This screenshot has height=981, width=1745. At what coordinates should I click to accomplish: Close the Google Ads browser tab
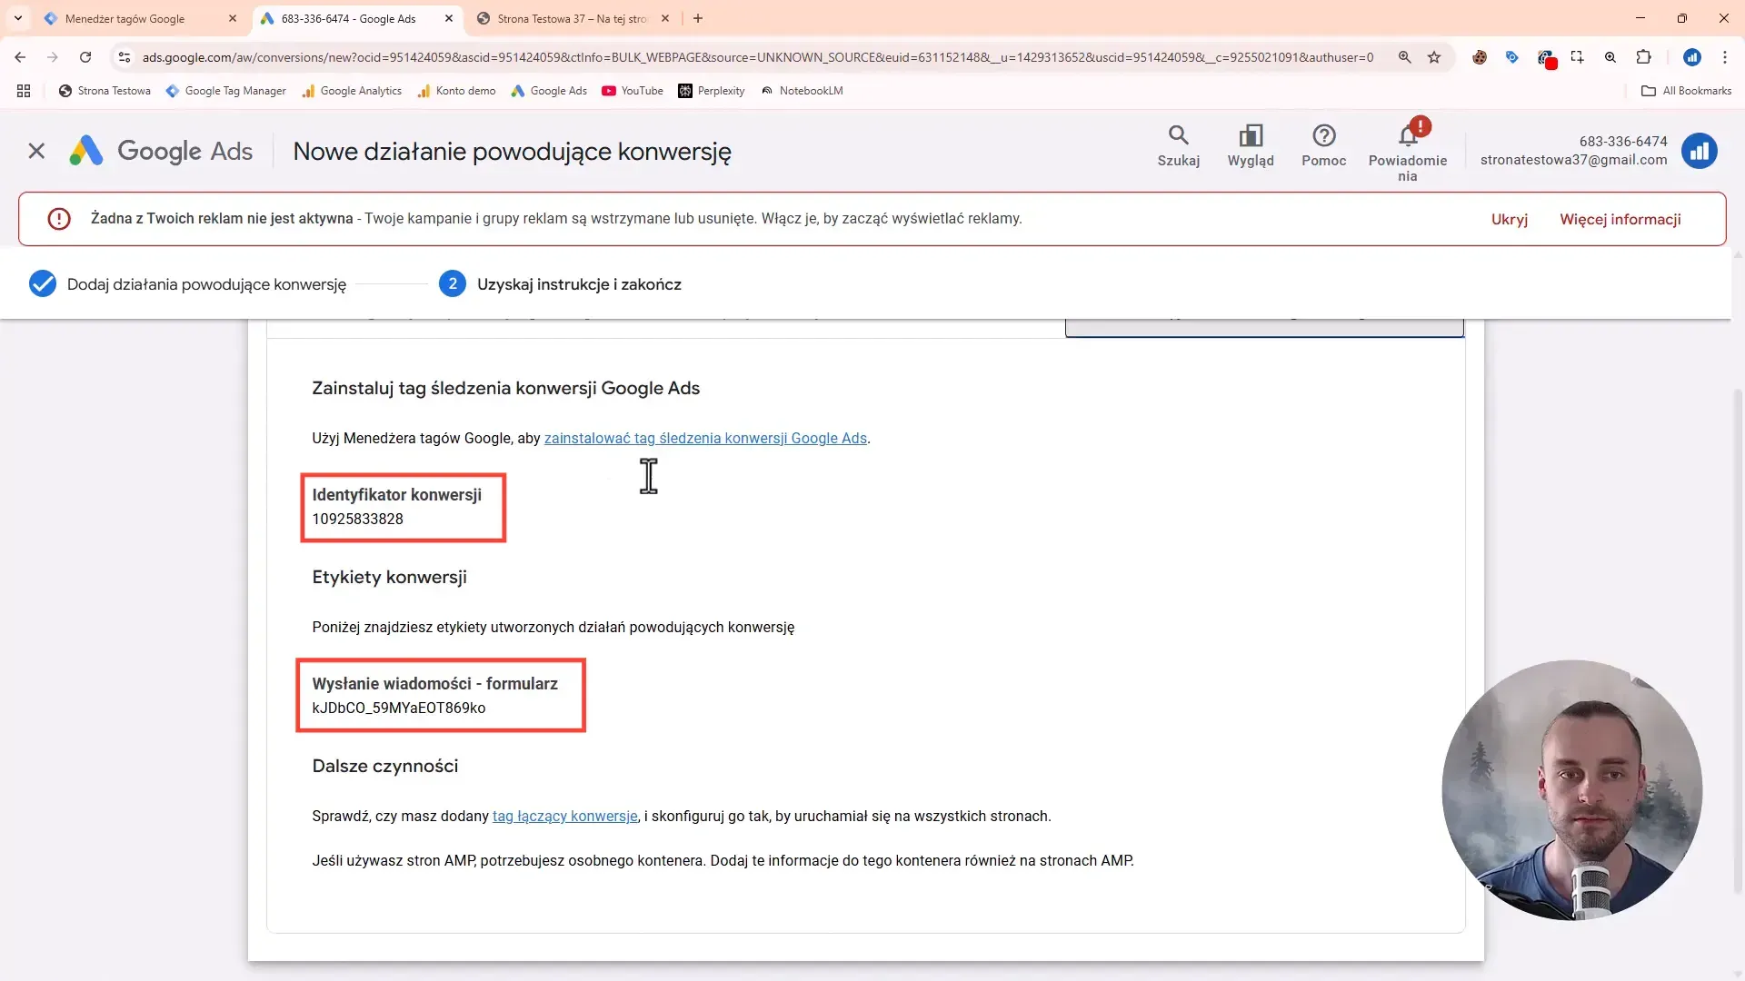tap(449, 18)
